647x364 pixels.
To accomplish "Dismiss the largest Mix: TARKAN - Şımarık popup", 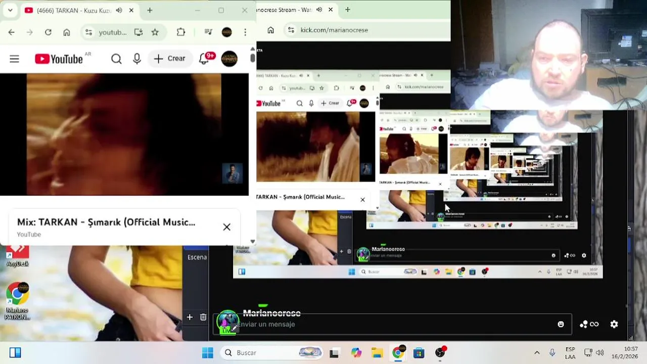I will click(226, 227).
